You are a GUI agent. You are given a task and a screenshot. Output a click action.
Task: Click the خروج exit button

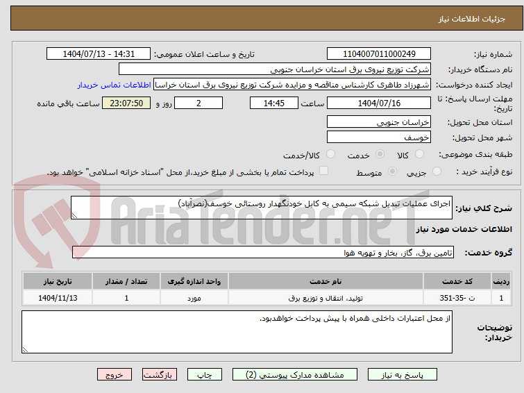(115, 375)
